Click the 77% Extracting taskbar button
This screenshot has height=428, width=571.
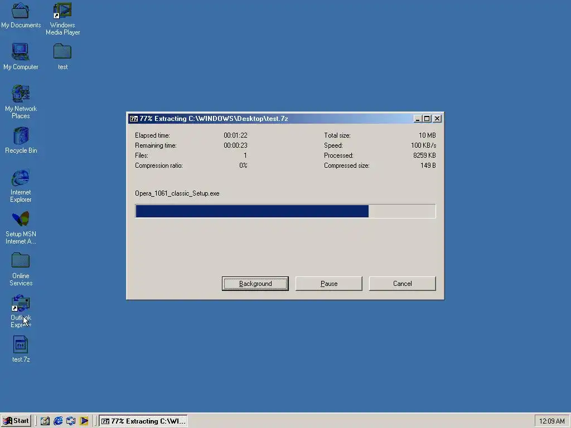[x=143, y=421]
